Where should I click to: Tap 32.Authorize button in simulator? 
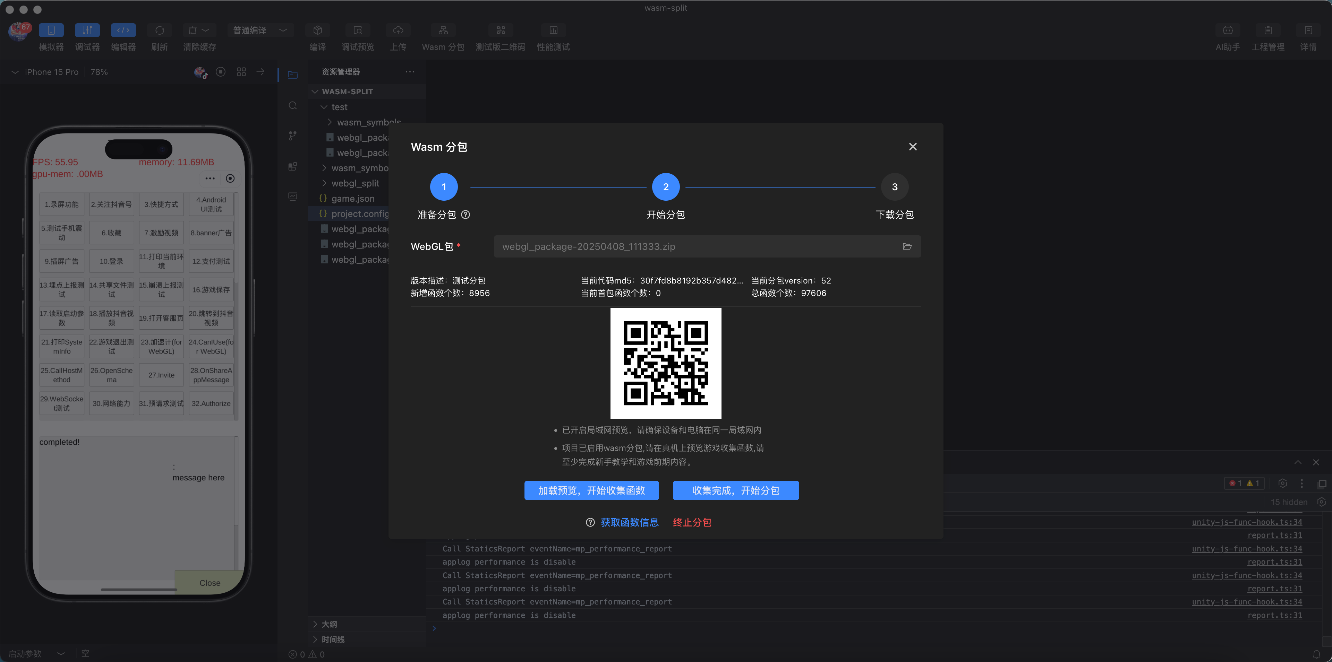point(211,403)
